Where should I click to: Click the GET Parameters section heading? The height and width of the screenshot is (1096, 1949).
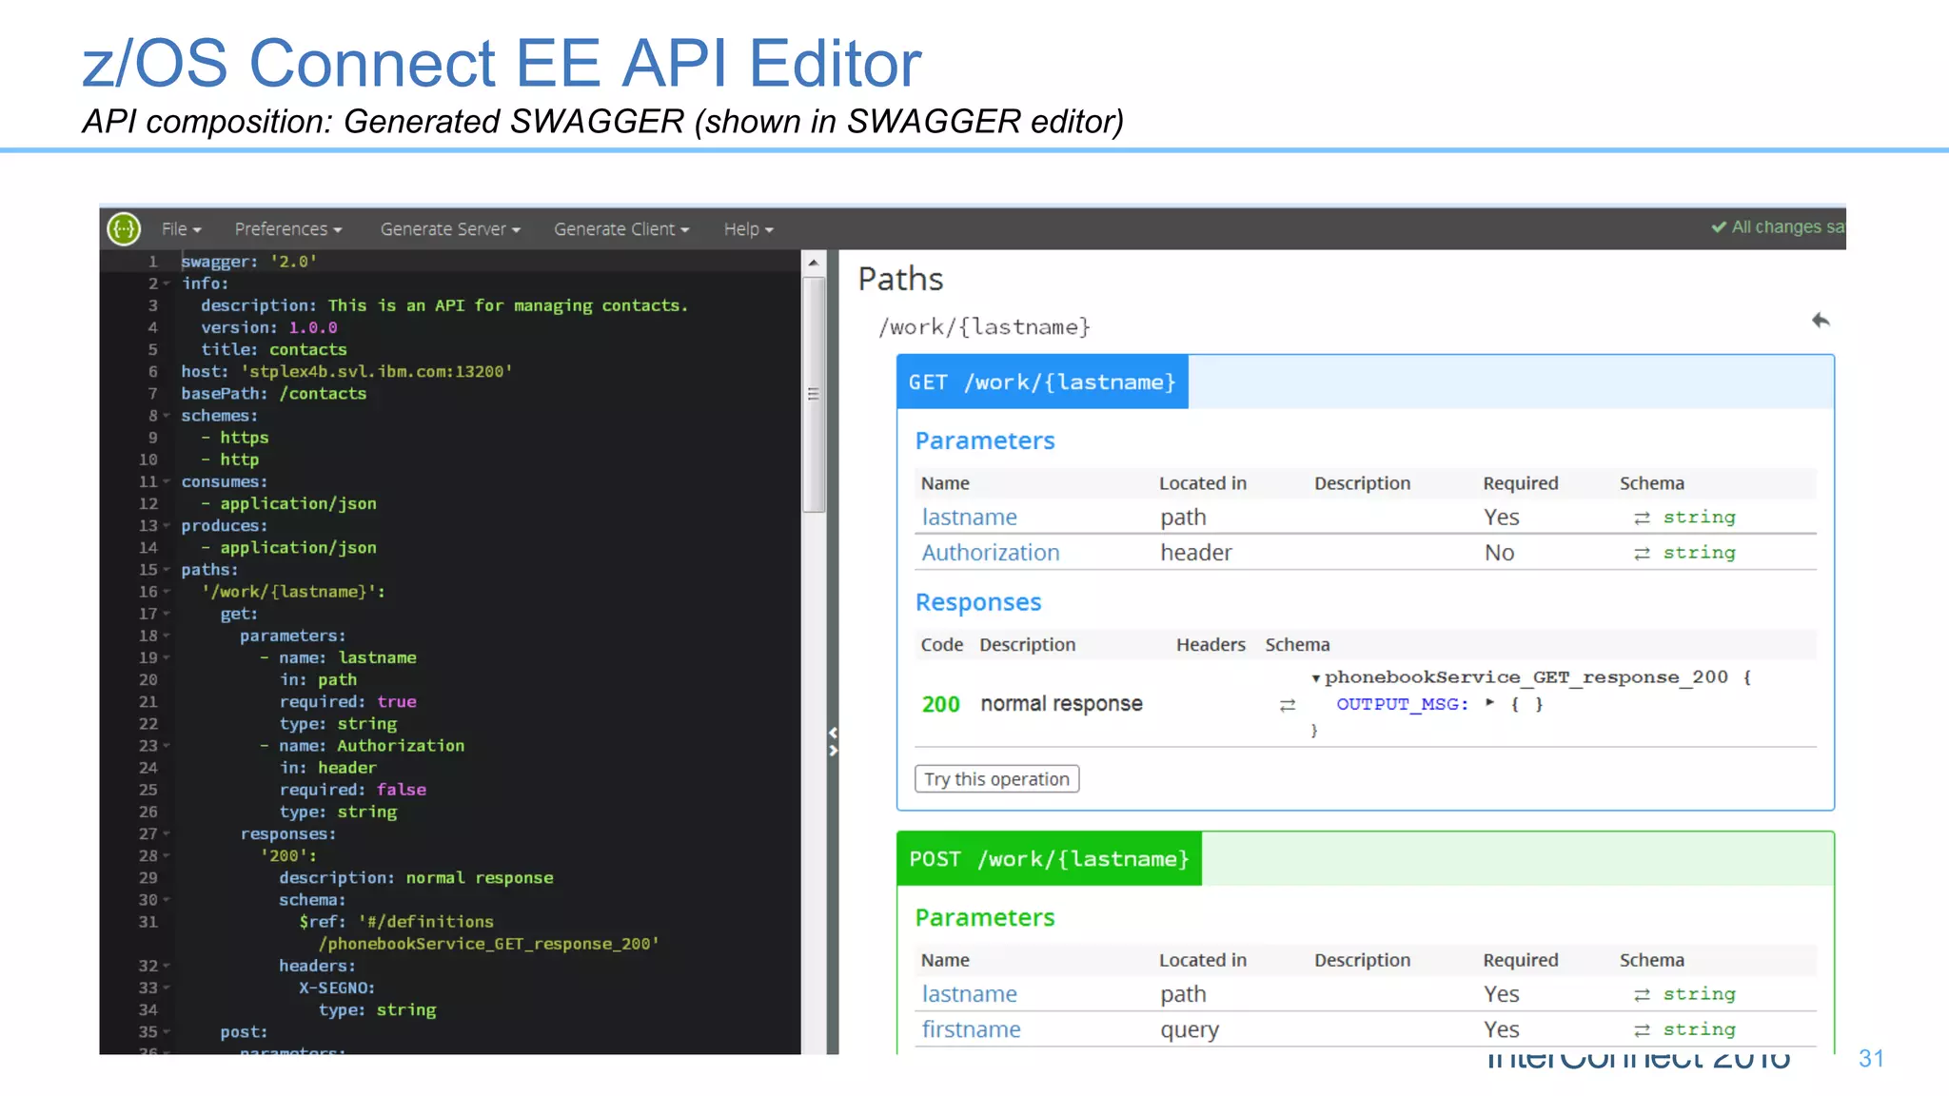pyautogui.click(x=985, y=440)
